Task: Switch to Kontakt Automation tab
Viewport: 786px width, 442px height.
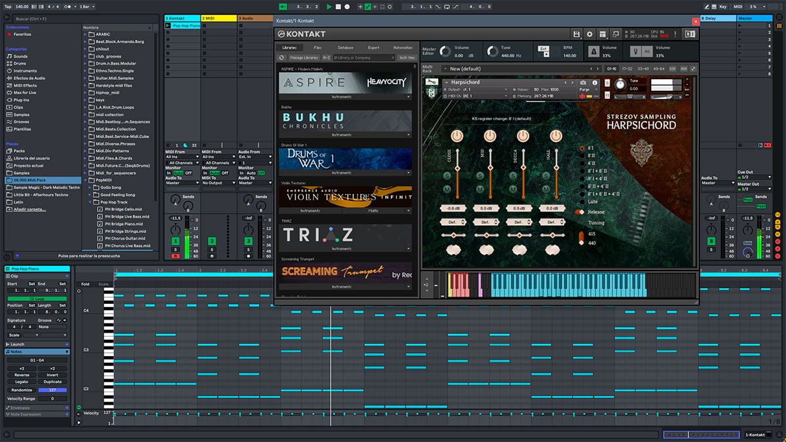Action: [402, 48]
